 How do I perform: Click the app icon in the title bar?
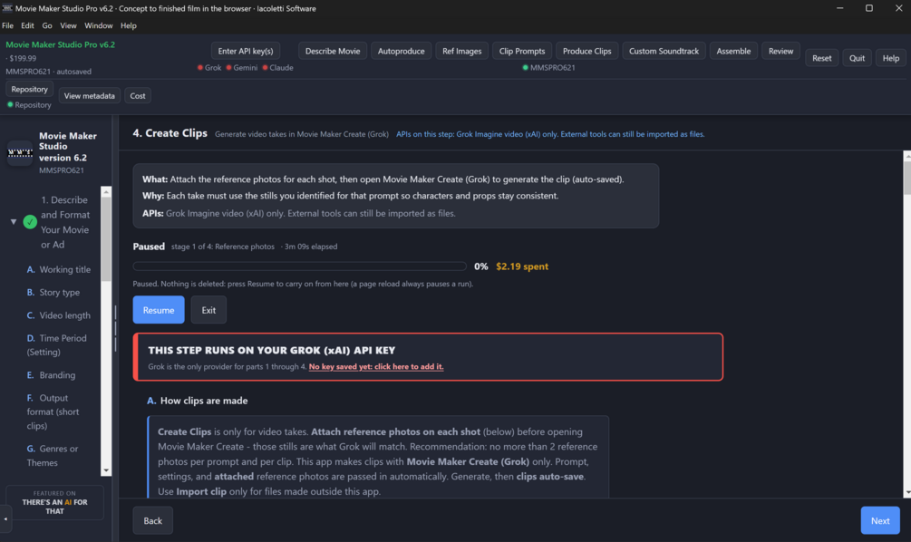point(7,8)
